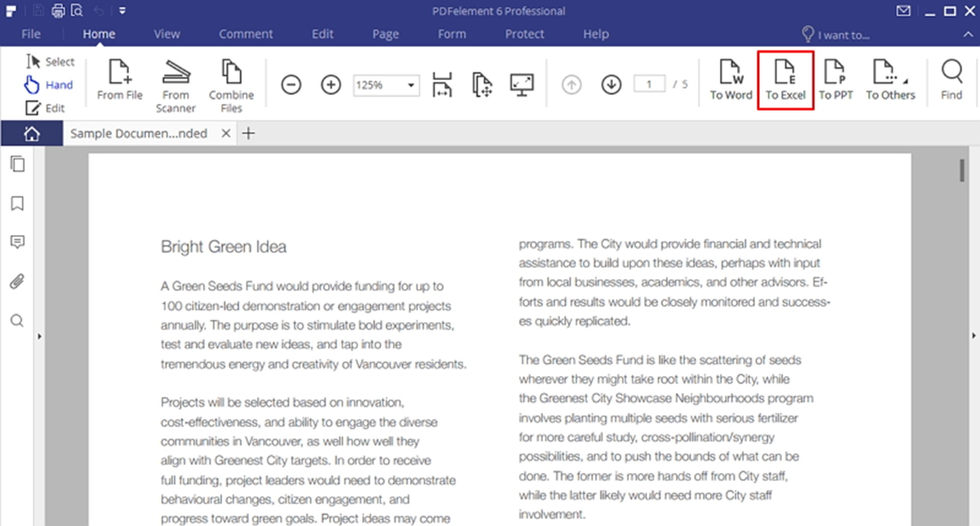980x526 pixels.
Task: Open the page thumbnails panel
Action: (18, 164)
